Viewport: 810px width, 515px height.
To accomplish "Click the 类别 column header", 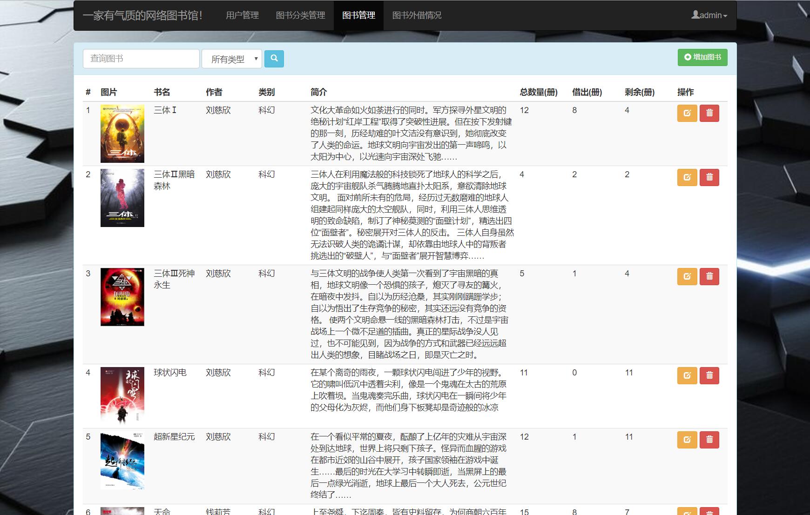I will [267, 92].
